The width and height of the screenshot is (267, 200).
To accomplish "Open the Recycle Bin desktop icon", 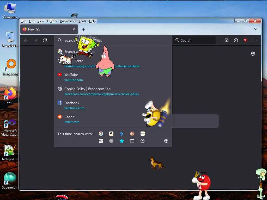I will (x=10, y=39).
